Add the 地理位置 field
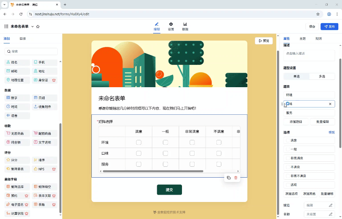 click(x=17, y=80)
